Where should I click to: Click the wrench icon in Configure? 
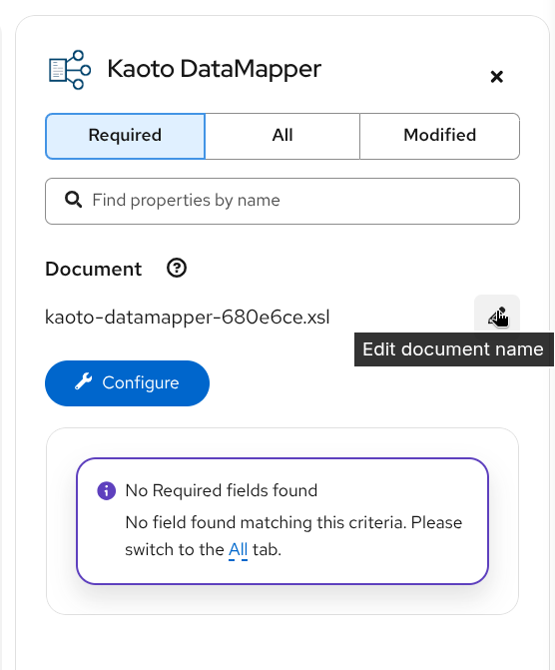pyautogui.click(x=84, y=381)
